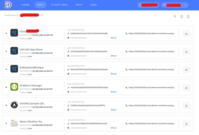Click the Wish app tools icon
The image size is (199, 135).
pos(14,33)
